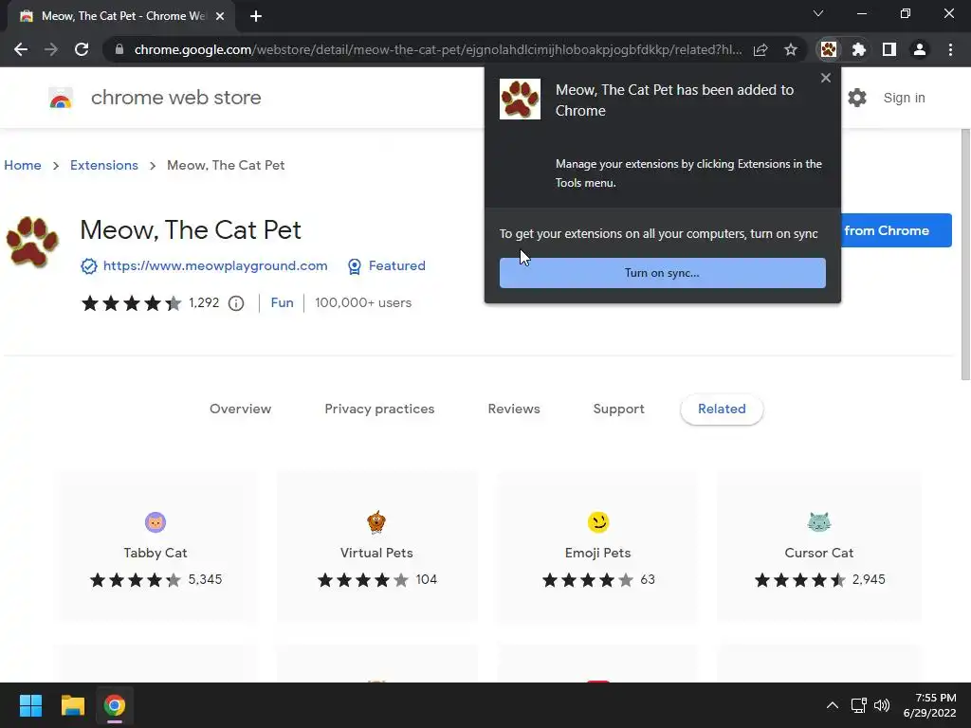
Task: Open the Cursor Cat extension card
Action: [819, 546]
